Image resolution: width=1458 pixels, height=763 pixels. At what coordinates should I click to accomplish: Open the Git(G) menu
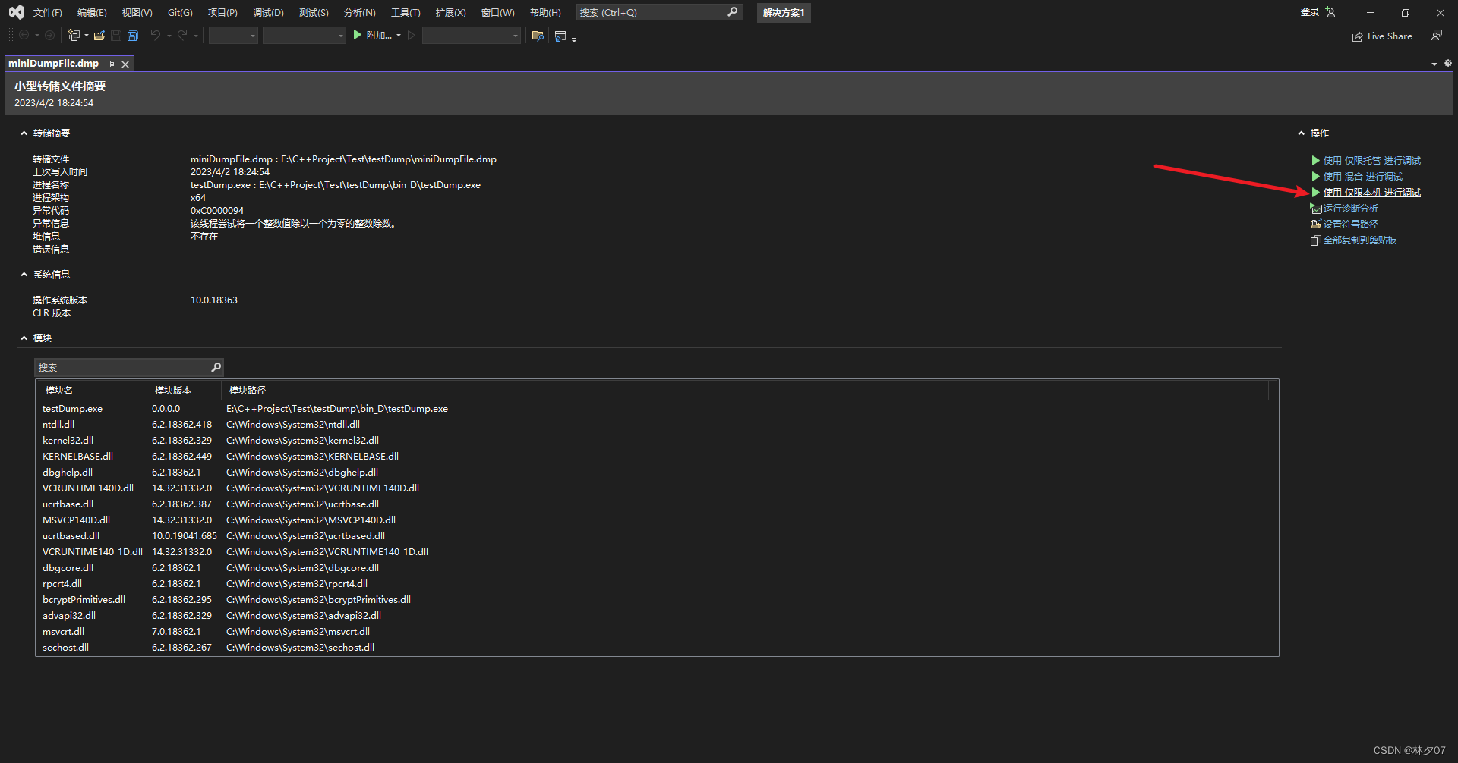click(180, 13)
